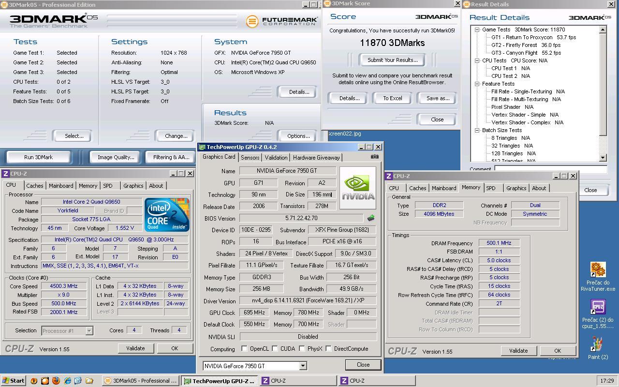Open the RivaTuner.exe desktop shortcut
This screenshot has height=387, width=619.
(598, 277)
